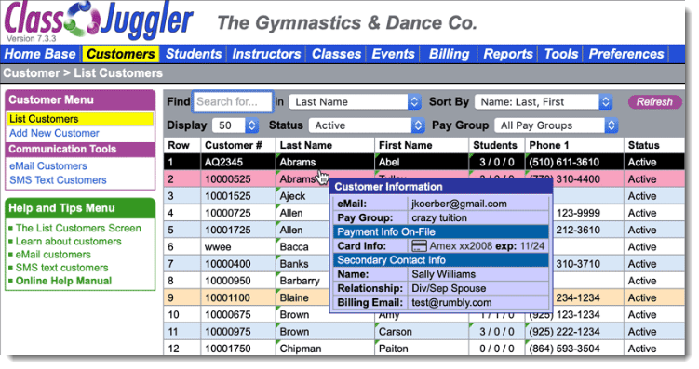
Task: Open the Pay Group dropdown
Action: 556,125
